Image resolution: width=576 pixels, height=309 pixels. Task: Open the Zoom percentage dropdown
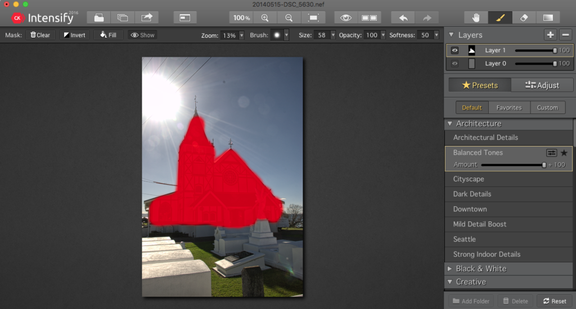[x=242, y=35]
